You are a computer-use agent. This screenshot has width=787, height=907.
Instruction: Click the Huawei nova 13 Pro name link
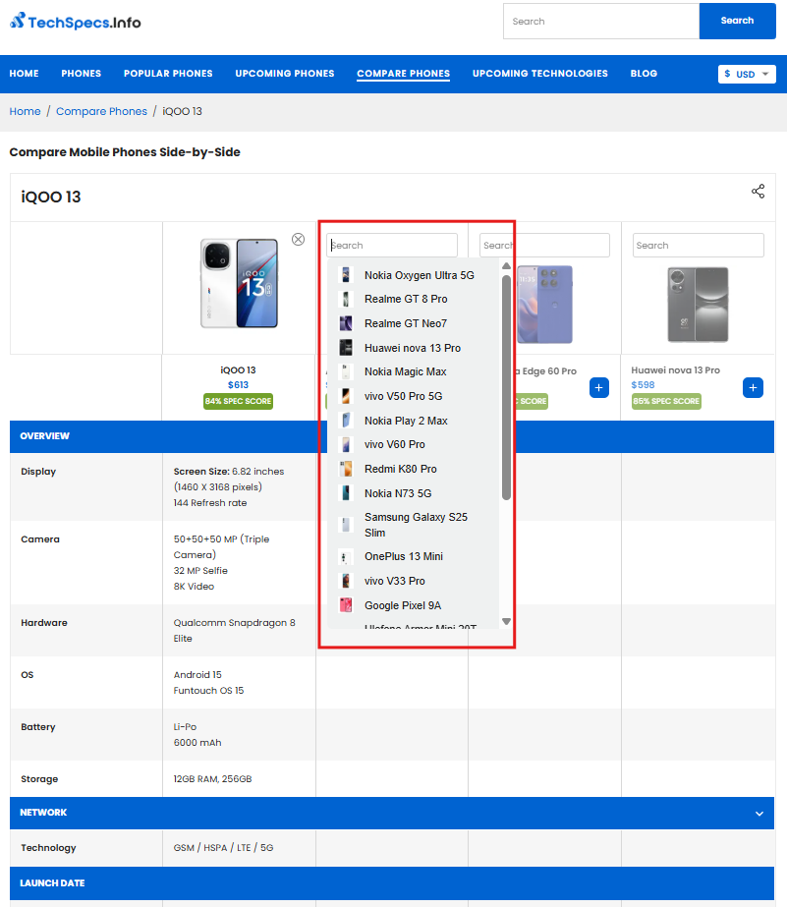pyautogui.click(x=675, y=370)
